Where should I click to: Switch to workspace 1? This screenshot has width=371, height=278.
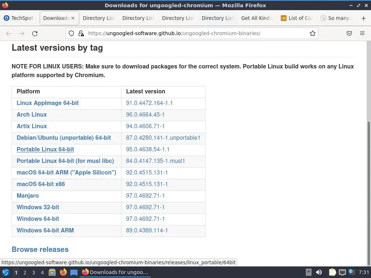click(16, 273)
